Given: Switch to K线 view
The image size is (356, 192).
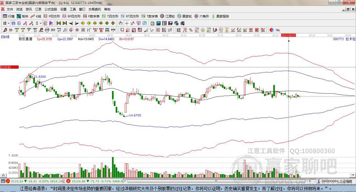Looking at the screenshot, I should (36, 16).
